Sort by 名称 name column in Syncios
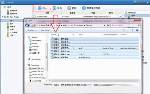 click(x=47, y=13)
